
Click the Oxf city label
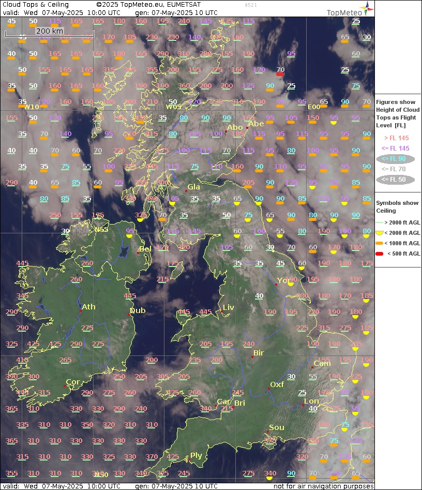[x=277, y=384]
